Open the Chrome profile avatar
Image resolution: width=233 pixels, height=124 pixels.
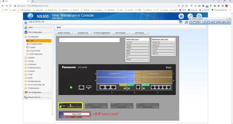coord(226,6)
